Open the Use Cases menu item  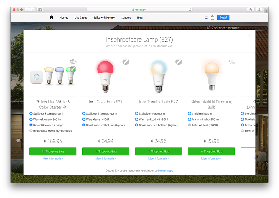(81, 18)
